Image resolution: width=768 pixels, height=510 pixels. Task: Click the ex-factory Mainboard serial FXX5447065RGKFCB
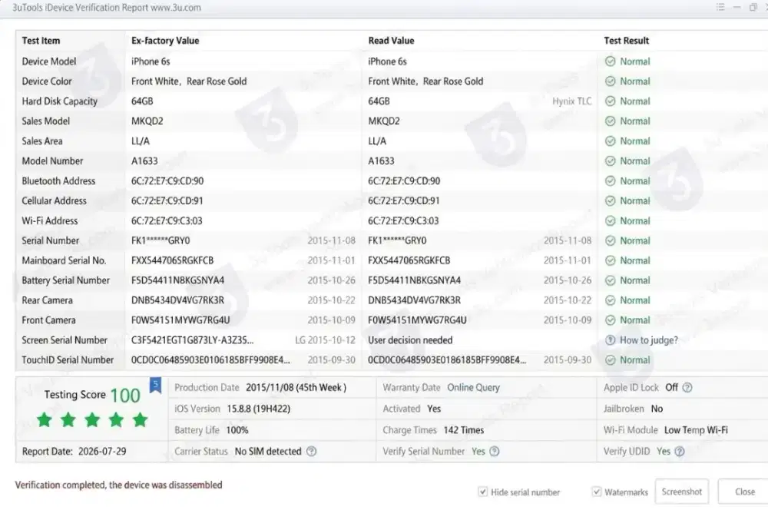click(x=172, y=260)
